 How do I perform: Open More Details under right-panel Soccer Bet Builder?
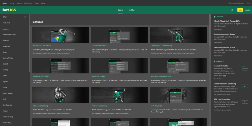point(218,79)
